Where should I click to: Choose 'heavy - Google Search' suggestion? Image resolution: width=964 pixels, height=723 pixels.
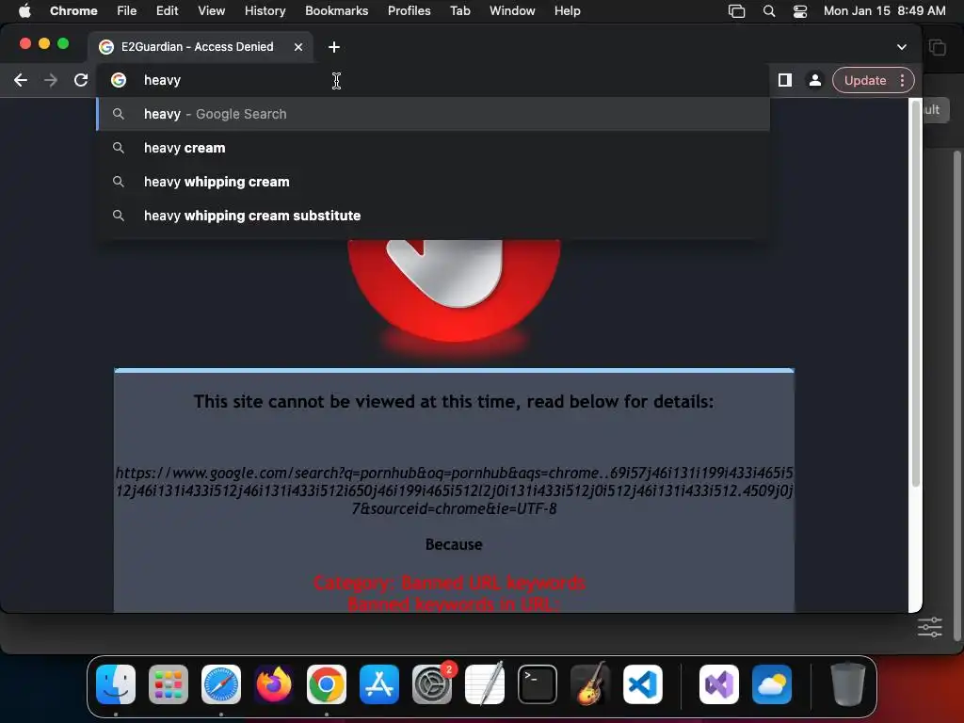(433, 114)
